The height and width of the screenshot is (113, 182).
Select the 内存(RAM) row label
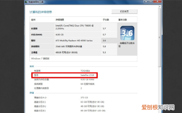37,35
